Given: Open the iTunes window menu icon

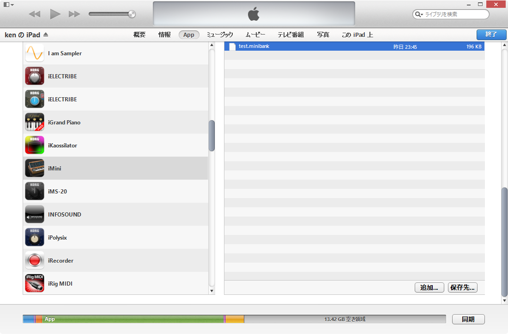Looking at the screenshot, I should click(8, 5).
